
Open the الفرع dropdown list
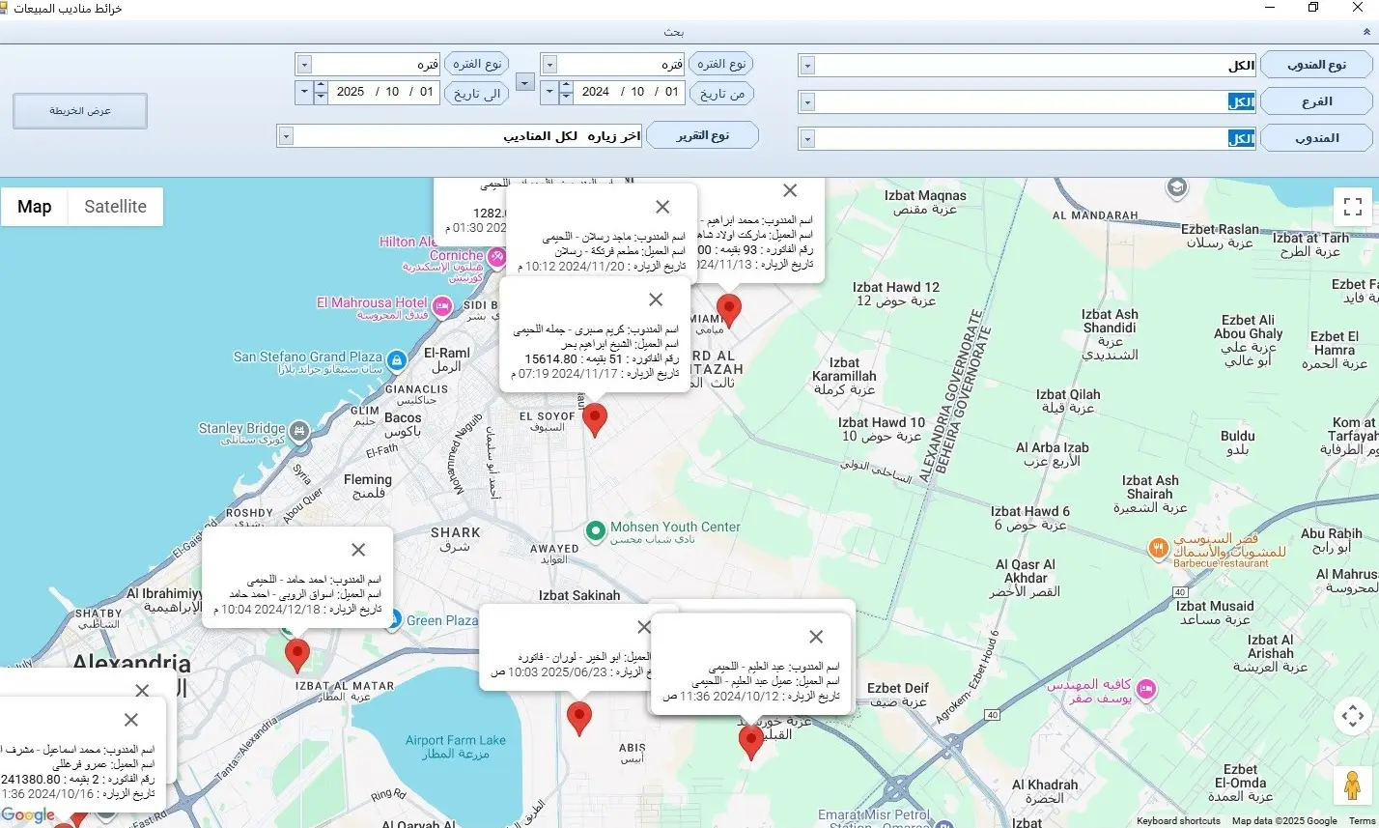coord(807,101)
